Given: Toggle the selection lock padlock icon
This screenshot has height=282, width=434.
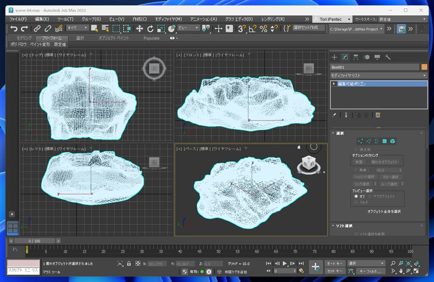Looking at the screenshot, I should click(129, 264).
